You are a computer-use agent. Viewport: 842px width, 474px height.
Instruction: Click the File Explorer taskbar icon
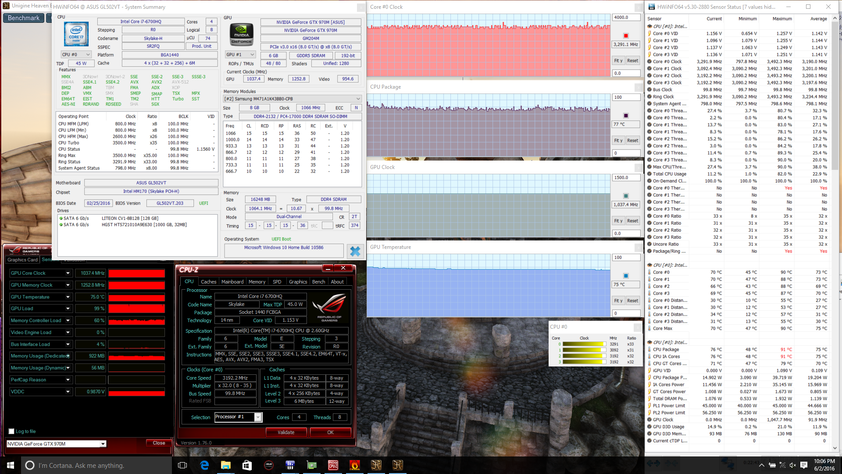pyautogui.click(x=226, y=465)
